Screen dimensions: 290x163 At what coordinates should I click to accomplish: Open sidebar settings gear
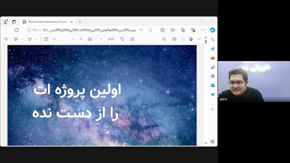[x=213, y=141]
